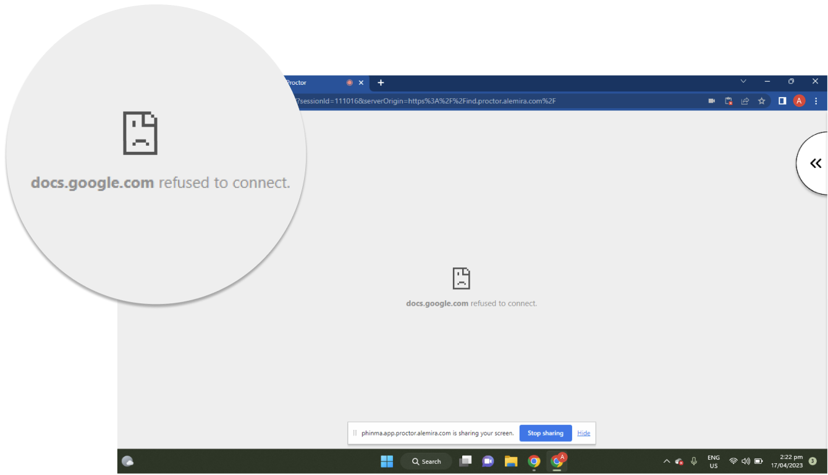Click the camera icon in address bar

pyautogui.click(x=712, y=101)
